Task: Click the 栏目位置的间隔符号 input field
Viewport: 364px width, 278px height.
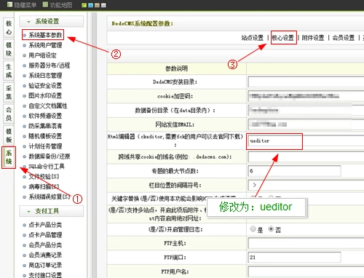Action: (x=306, y=185)
